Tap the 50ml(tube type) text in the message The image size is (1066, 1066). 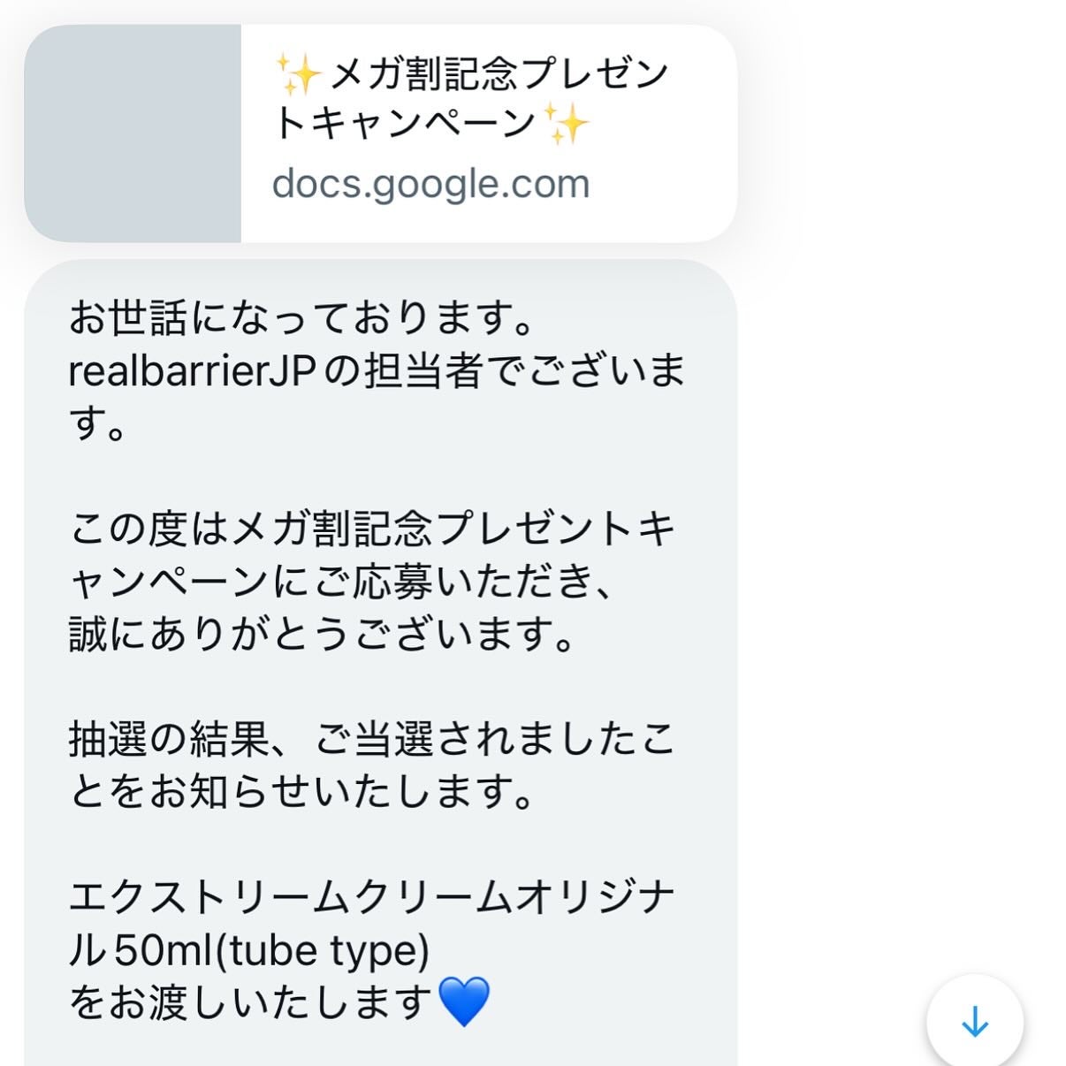pyautogui.click(x=247, y=948)
